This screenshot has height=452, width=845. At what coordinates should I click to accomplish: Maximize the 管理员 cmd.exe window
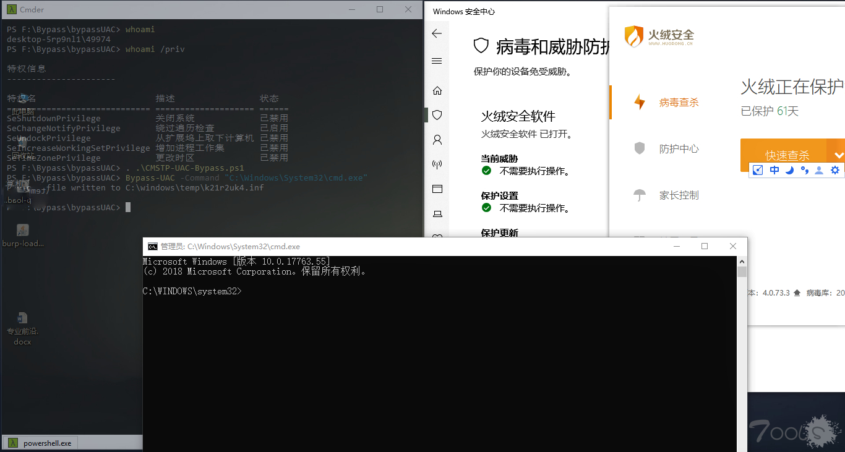click(704, 246)
